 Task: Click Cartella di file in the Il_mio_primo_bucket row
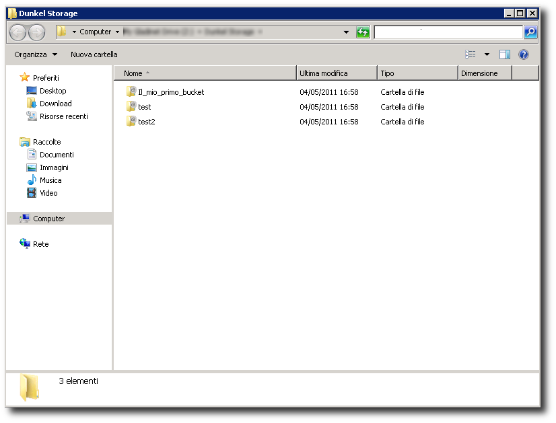click(x=403, y=91)
